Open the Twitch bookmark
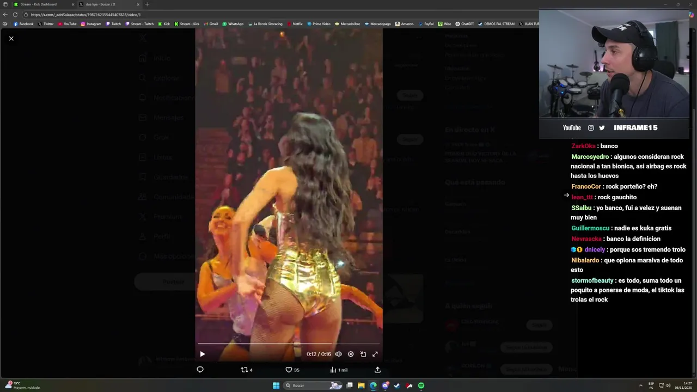Screen dimensions: 697x392 pyautogui.click(x=113, y=24)
